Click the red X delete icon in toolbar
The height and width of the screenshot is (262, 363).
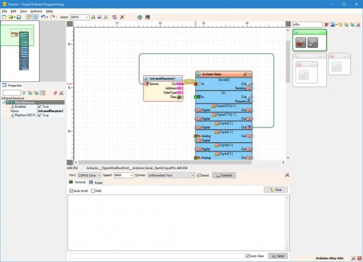coord(122,17)
